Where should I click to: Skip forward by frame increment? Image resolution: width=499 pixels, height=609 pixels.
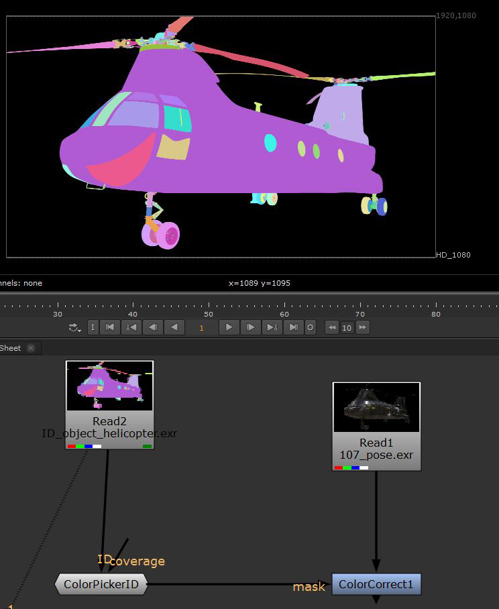coord(363,327)
